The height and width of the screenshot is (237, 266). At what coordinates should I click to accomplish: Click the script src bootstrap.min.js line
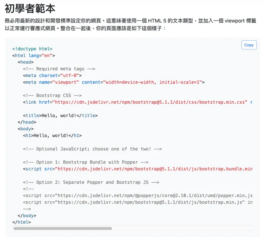tap(138, 202)
